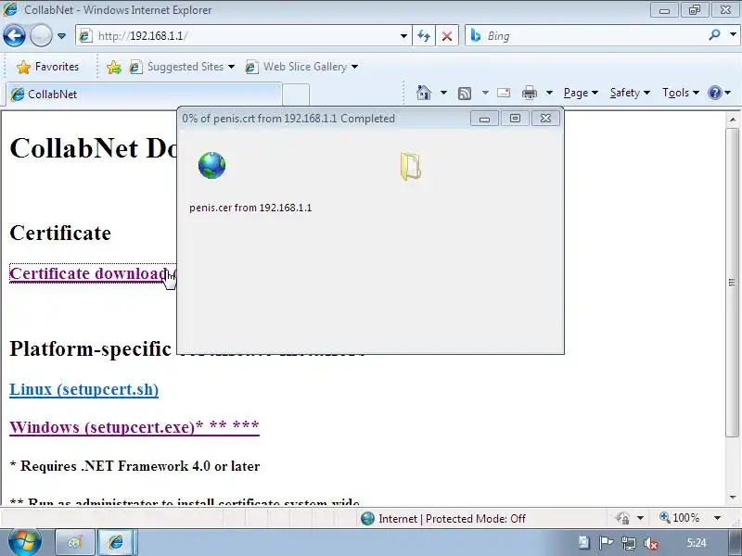Image resolution: width=742 pixels, height=556 pixels.
Task: Minimize the download progress dialog
Action: pos(484,119)
